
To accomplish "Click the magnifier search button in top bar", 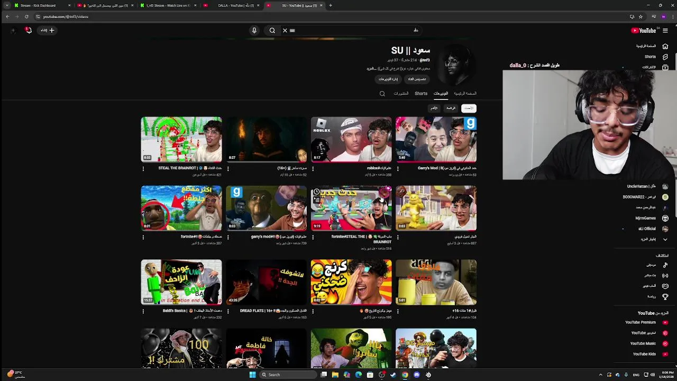I will pos(272,30).
